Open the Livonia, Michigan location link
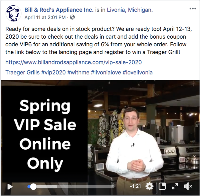The height and width of the screenshot is (196, 200). coord(130,10)
